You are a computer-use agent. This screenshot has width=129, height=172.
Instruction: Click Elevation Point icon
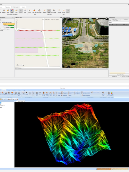[x=19, y=94]
